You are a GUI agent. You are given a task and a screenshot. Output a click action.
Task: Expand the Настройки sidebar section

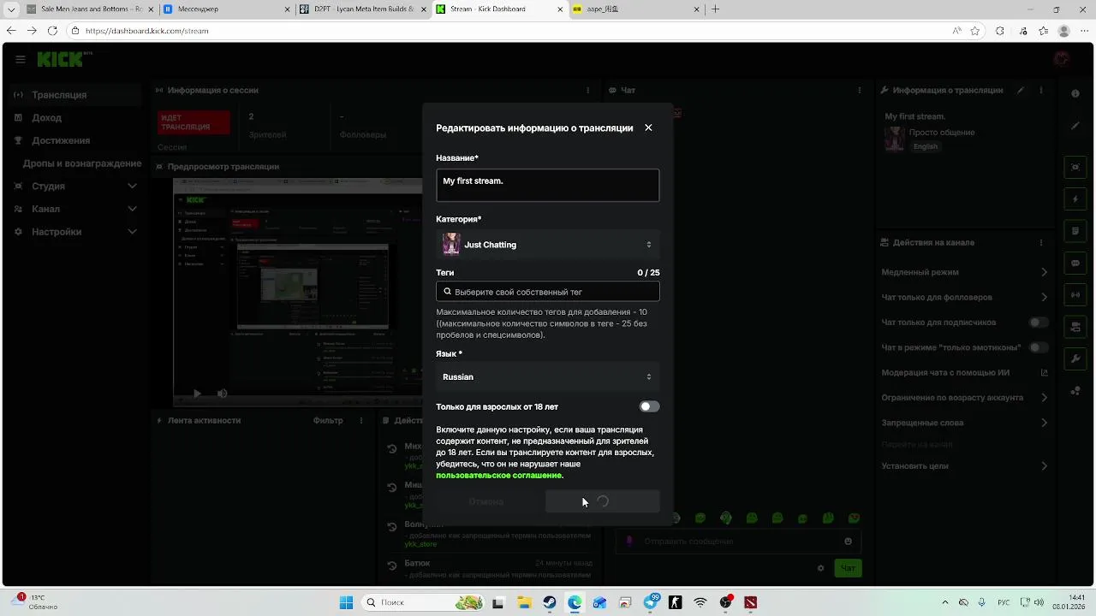coord(75,232)
